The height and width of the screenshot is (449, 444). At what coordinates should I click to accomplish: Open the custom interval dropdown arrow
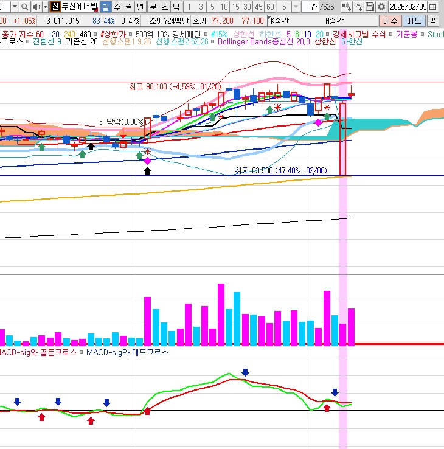296,7
